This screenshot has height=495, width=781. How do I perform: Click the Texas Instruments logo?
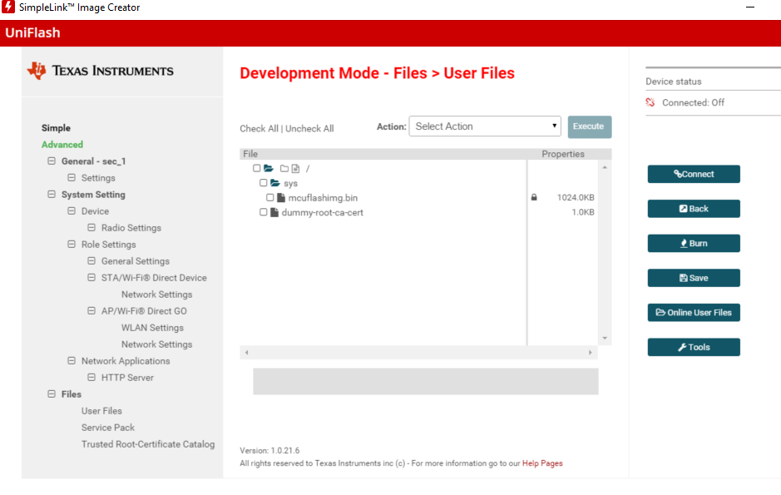pyautogui.click(x=100, y=71)
